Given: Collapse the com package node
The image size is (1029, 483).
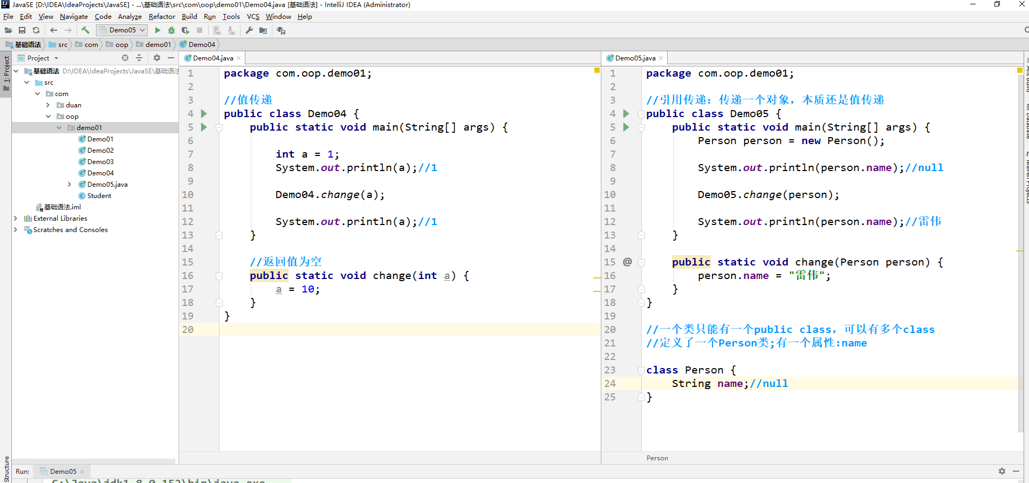Looking at the screenshot, I should [x=38, y=94].
